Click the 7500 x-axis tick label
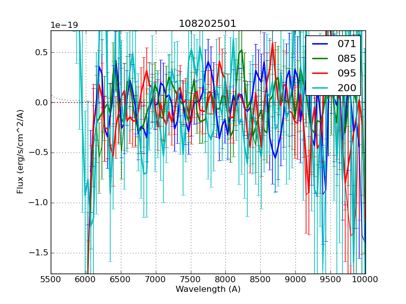This screenshot has width=406, height=304. click(190, 279)
